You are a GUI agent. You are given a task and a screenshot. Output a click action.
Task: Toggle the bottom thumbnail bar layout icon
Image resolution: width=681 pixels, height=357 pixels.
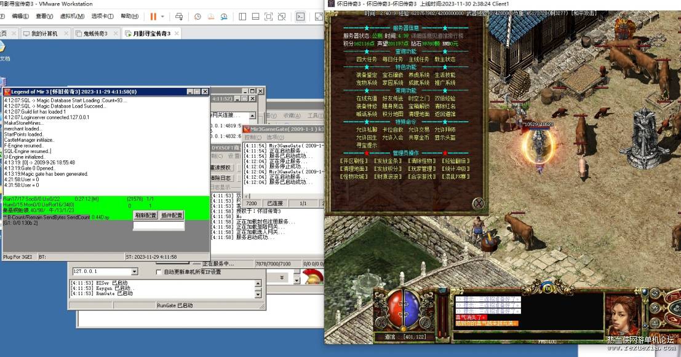[x=256, y=17]
